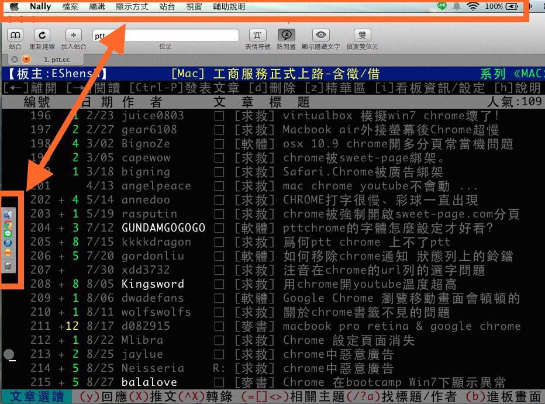This screenshot has width=545, height=404.
Task: Click the (X)推文 push command
Action: click(x=153, y=396)
